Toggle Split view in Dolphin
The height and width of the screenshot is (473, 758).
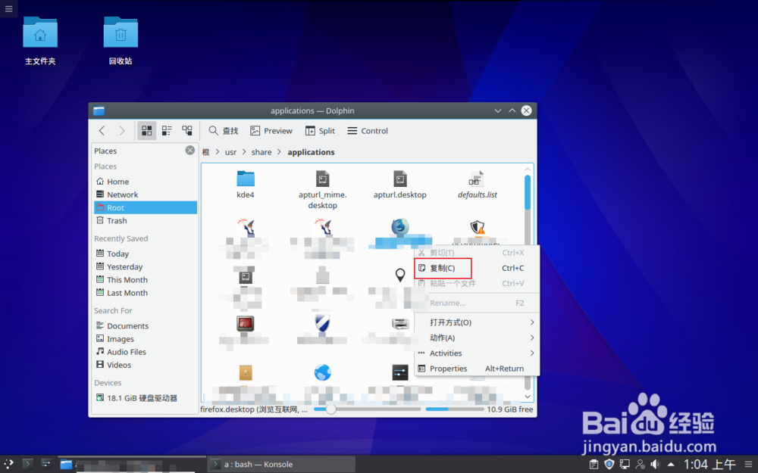coord(320,130)
